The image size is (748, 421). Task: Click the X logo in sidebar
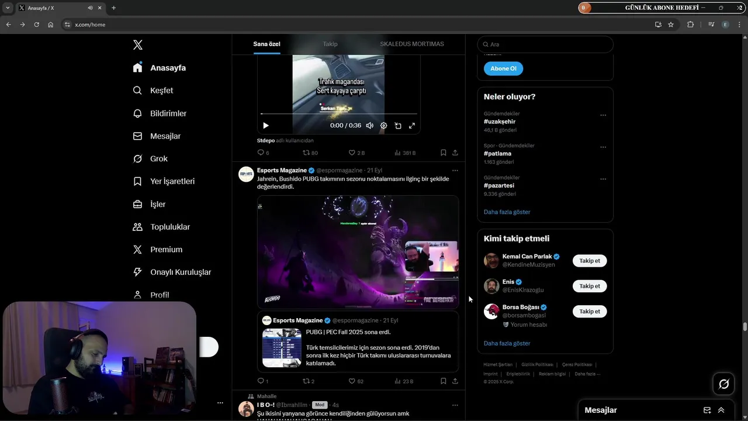click(x=138, y=45)
